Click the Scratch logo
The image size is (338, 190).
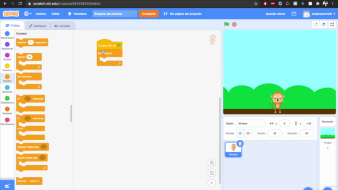click(x=11, y=14)
